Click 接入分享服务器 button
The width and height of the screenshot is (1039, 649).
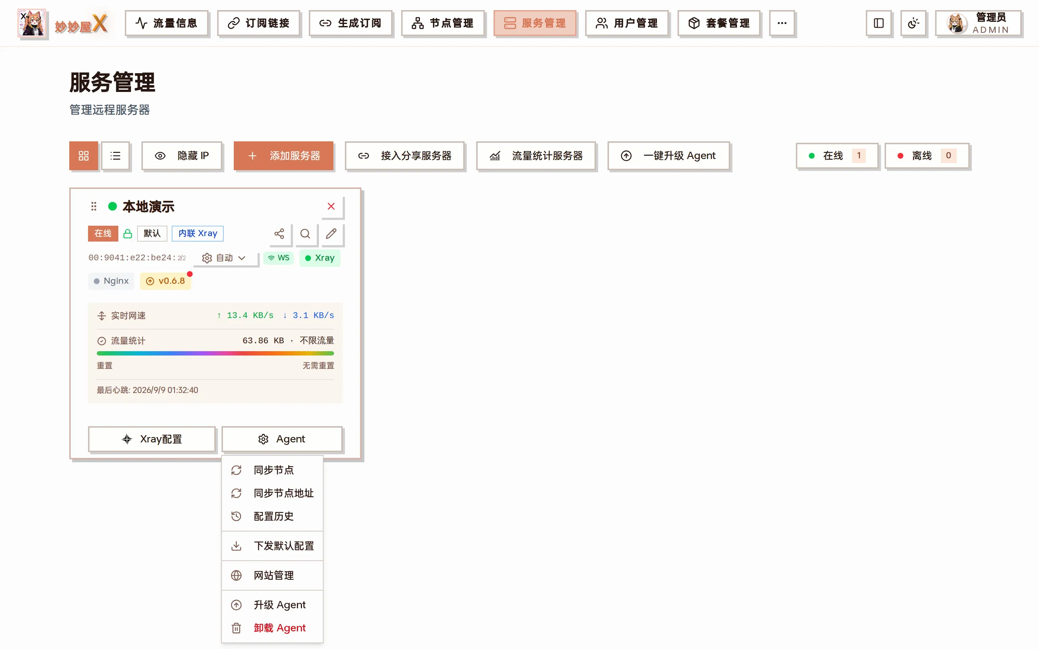(405, 156)
